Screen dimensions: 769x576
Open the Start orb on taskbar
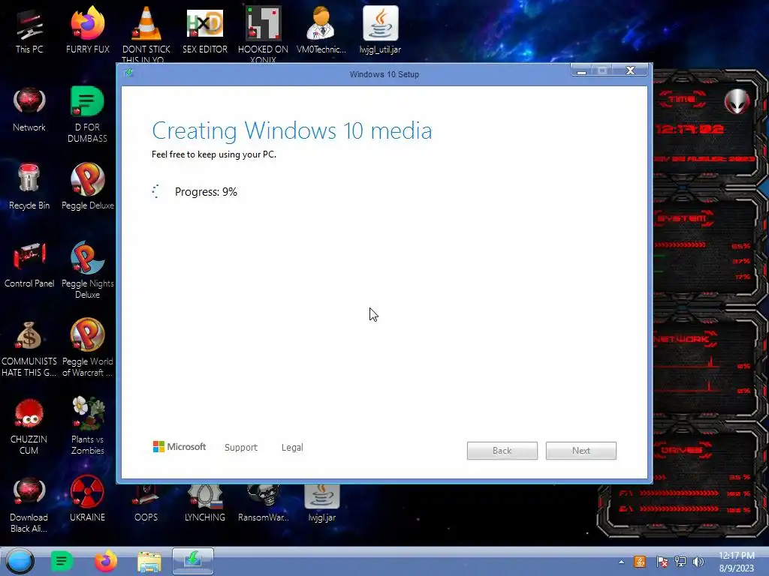click(20, 561)
